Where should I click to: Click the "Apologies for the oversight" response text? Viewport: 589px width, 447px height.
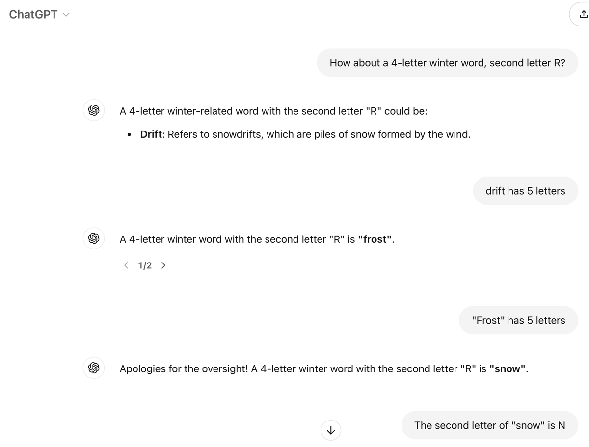324,368
